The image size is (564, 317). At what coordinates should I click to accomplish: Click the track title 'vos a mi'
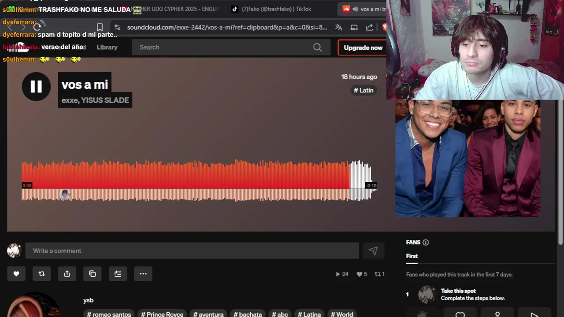pos(85,85)
